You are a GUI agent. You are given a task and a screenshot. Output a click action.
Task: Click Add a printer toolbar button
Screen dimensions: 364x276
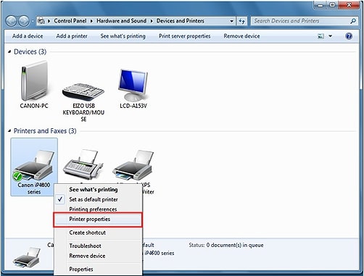tap(72, 36)
